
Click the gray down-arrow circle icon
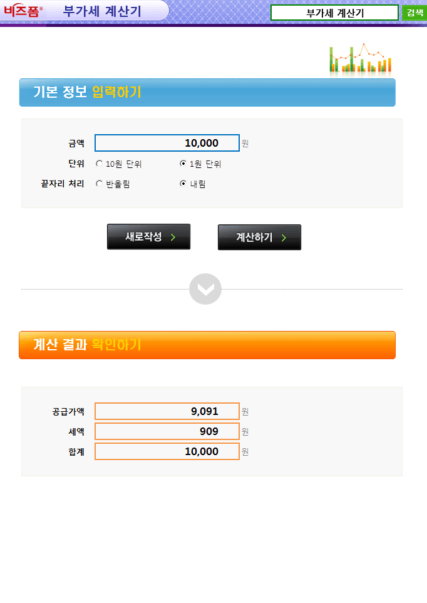coord(205,289)
